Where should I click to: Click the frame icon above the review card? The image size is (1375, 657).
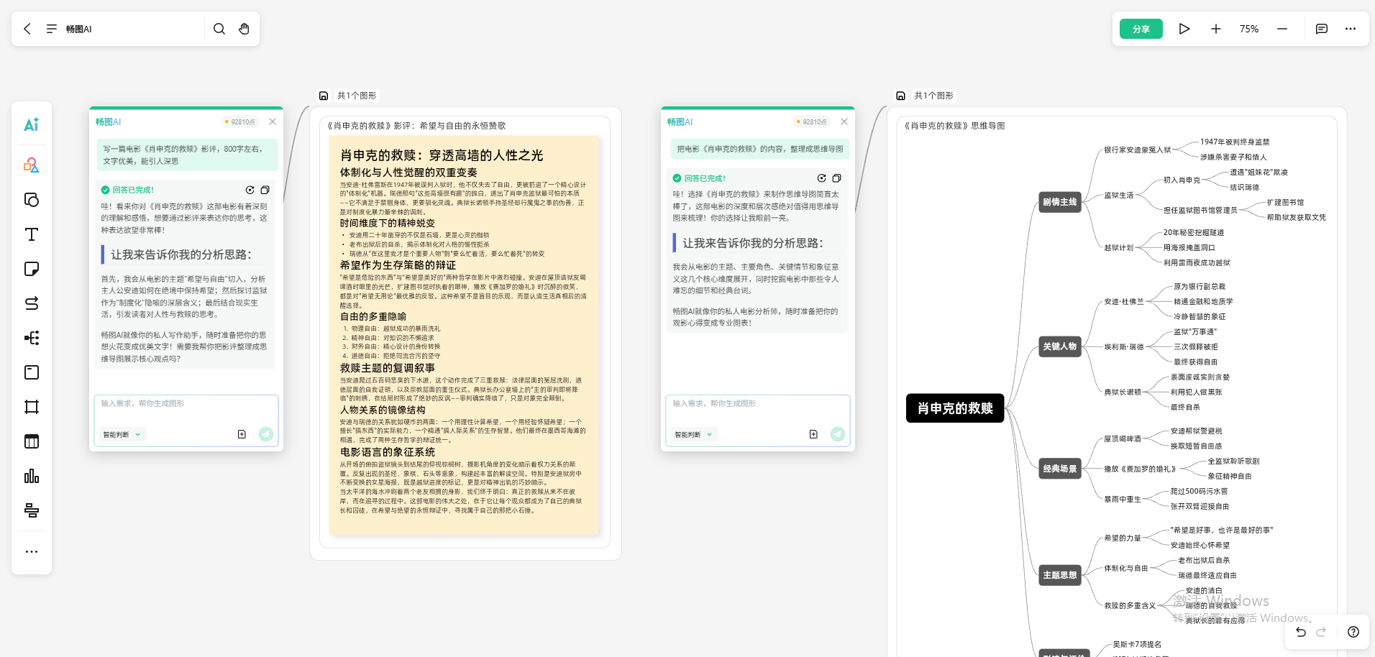click(324, 96)
